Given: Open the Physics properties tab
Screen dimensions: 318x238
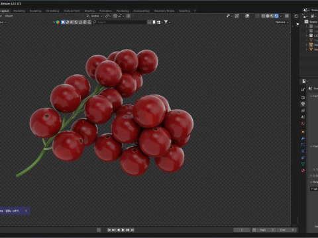Looking at the screenshot, I should [x=303, y=151].
